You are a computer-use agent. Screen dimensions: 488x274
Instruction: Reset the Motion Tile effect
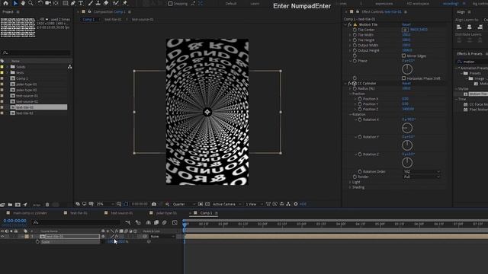coord(406,24)
